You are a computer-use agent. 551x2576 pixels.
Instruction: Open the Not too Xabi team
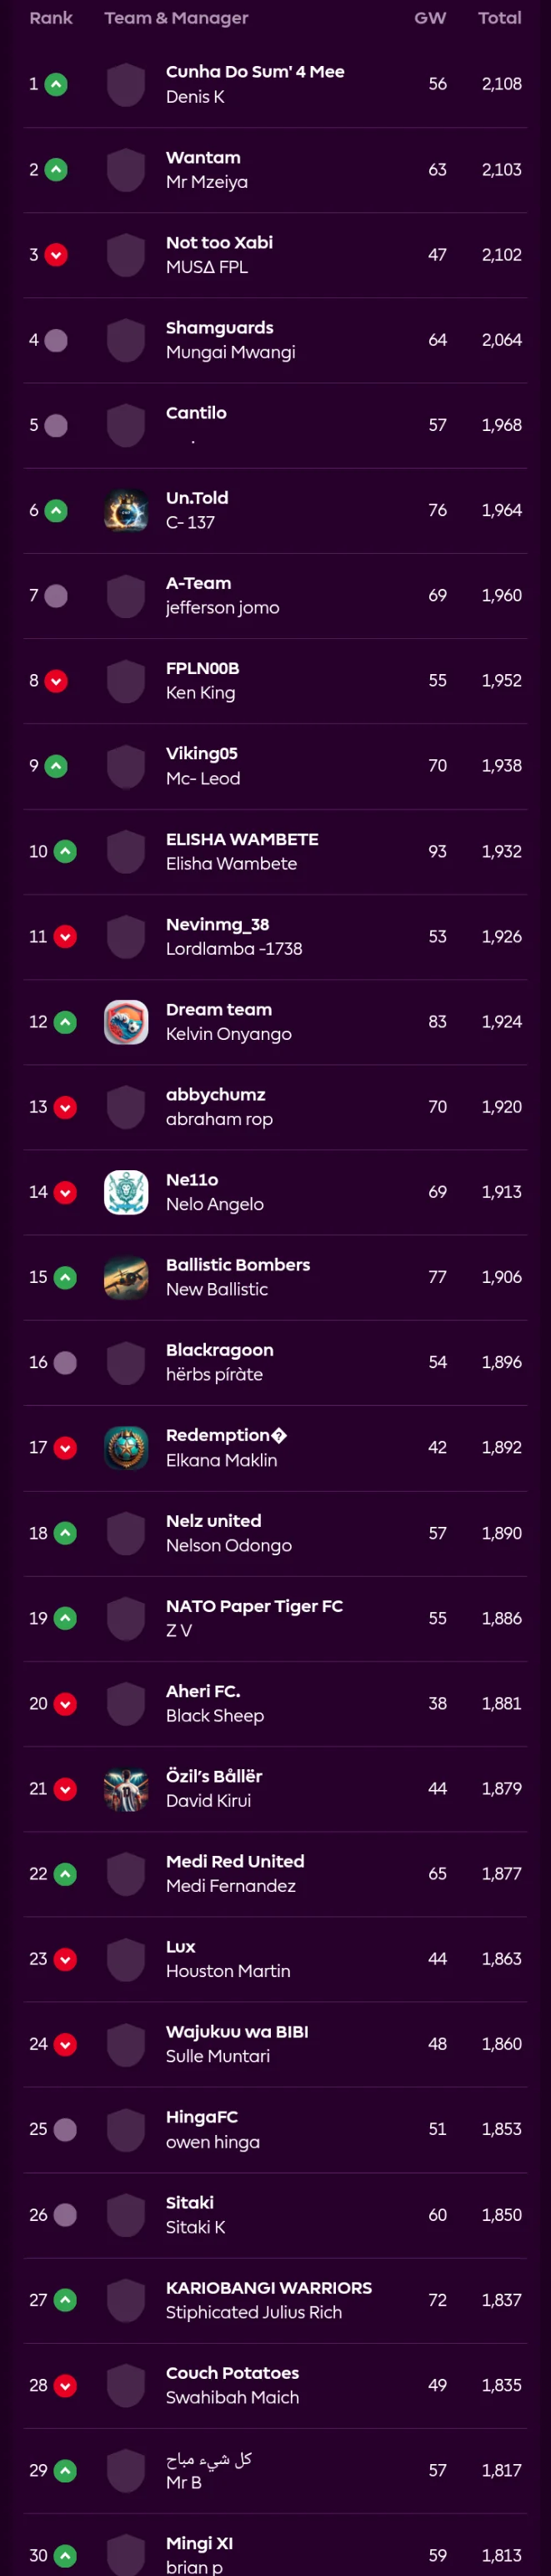tap(219, 242)
